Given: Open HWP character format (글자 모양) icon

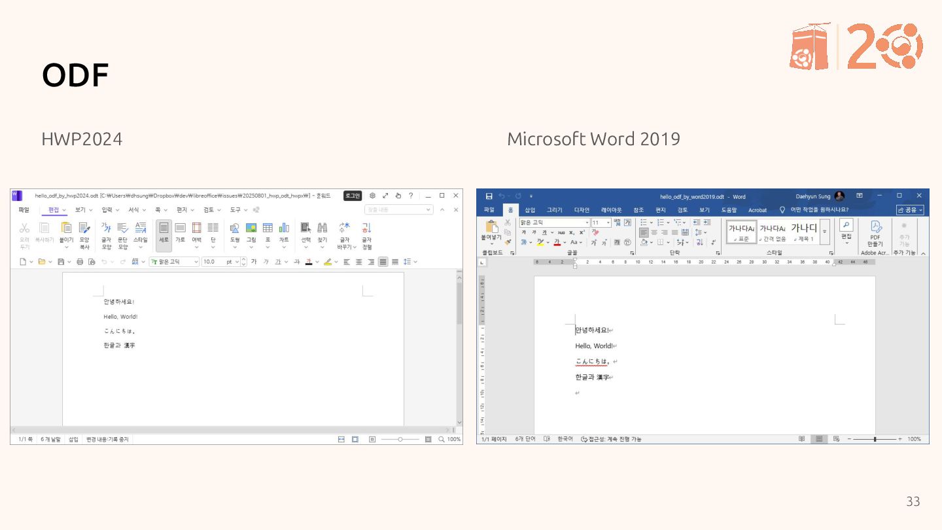Looking at the screenshot, I should (x=106, y=228).
